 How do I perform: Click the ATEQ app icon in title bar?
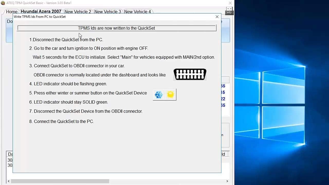[x=3, y=3]
